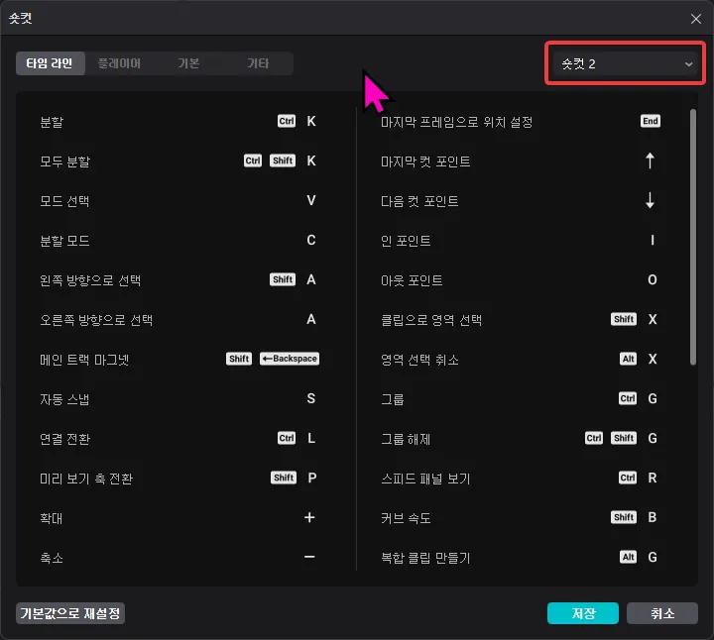This screenshot has height=640, width=714.
Task: Expand the 숏컷 2 preset dropdown
Action: pos(625,63)
